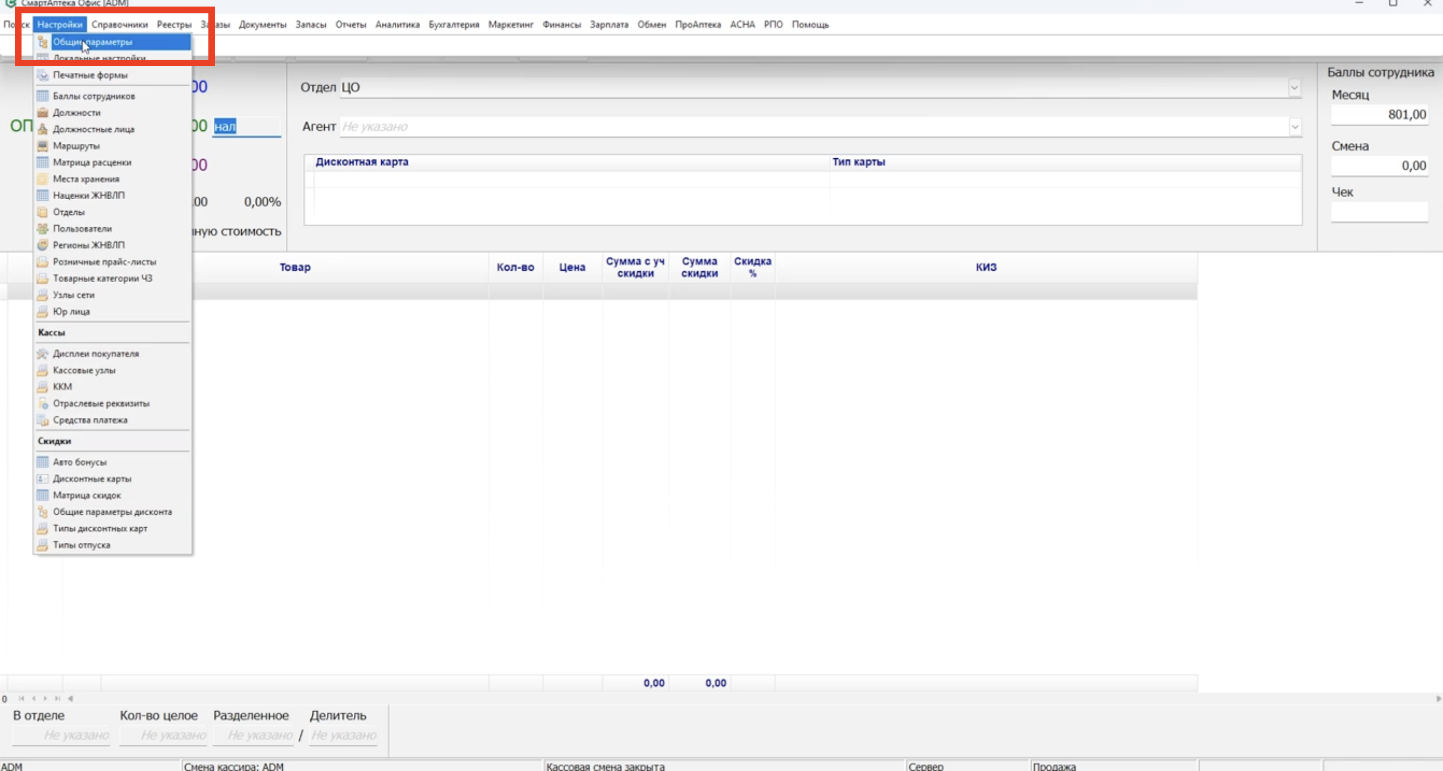1443x771 pixels.
Task: Click the Печатные формы icon
Action: (x=43, y=75)
